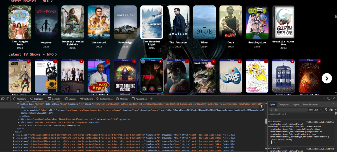This screenshot has width=337, height=152.
Task: Select the Event Listeners pane tab
Action: click(x=310, y=104)
